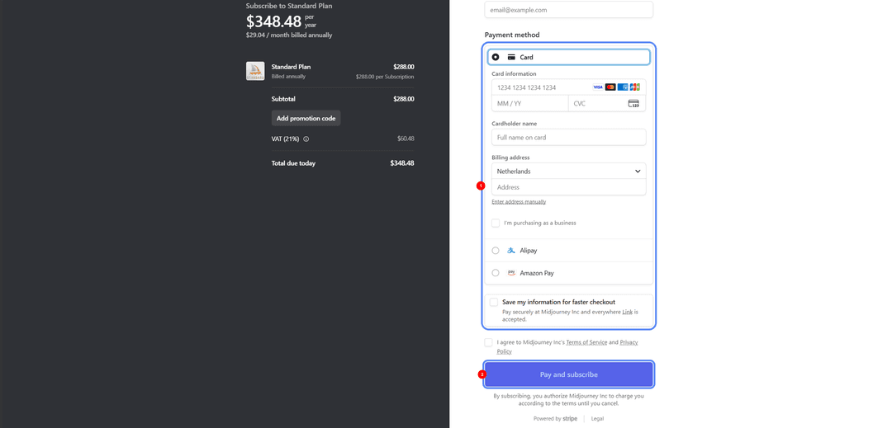Select the Alipay radio button

tap(496, 251)
